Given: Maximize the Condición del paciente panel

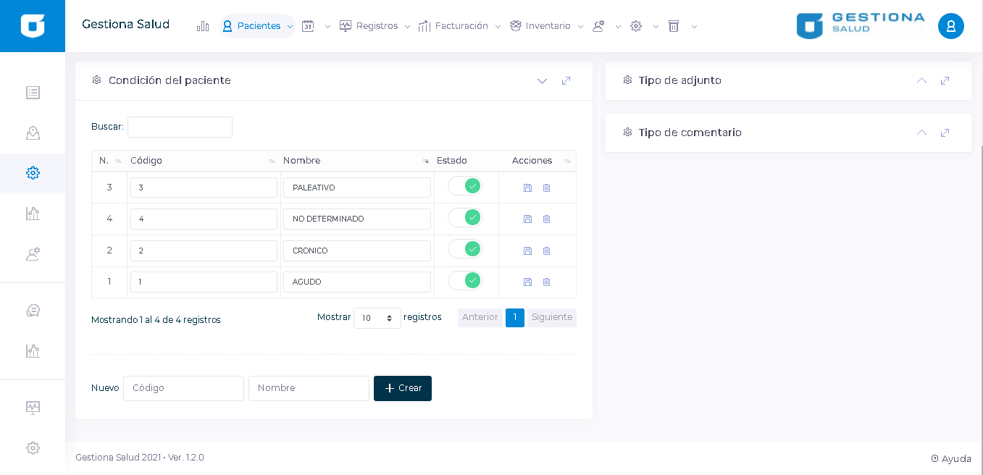Looking at the screenshot, I should (x=566, y=80).
